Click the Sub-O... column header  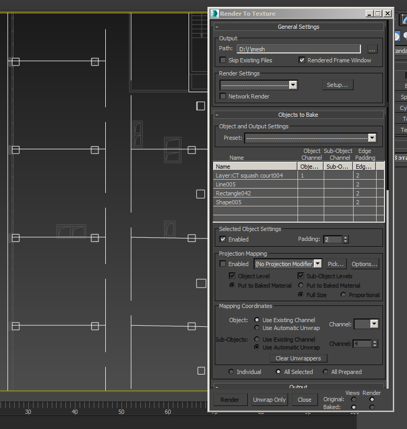338,167
